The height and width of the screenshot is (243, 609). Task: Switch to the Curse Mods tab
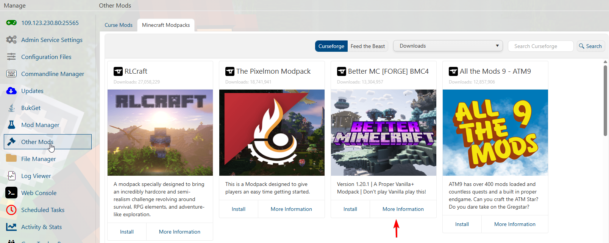pyautogui.click(x=119, y=25)
